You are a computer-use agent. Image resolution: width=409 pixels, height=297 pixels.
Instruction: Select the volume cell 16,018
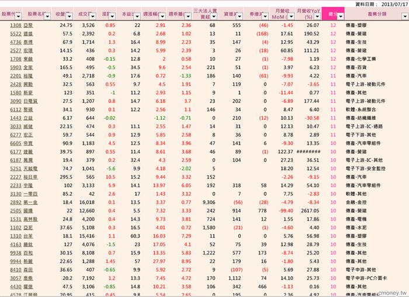87,202
